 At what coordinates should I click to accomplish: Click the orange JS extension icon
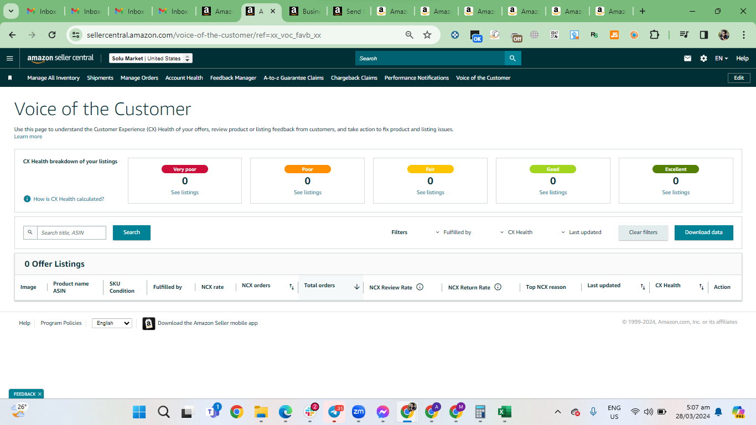pyautogui.click(x=614, y=35)
